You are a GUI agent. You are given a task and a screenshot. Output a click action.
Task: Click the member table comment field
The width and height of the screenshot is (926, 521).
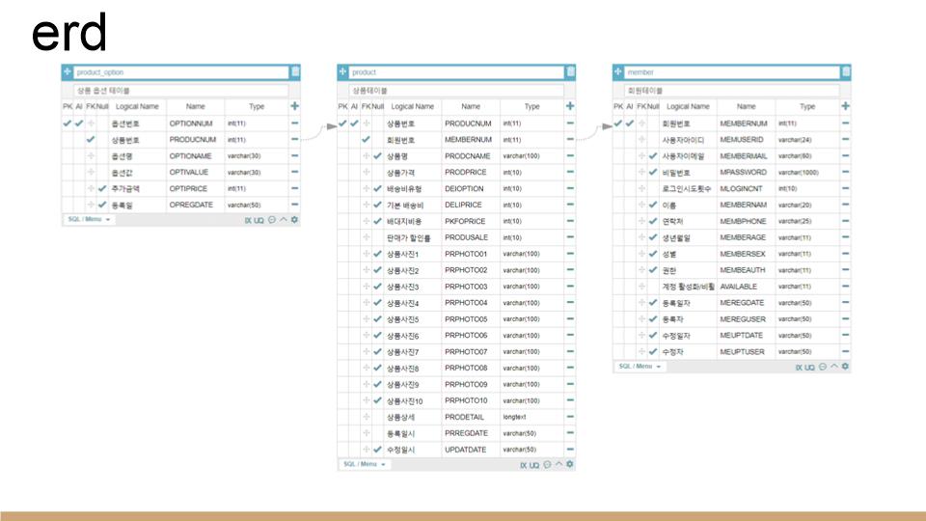click(731, 91)
